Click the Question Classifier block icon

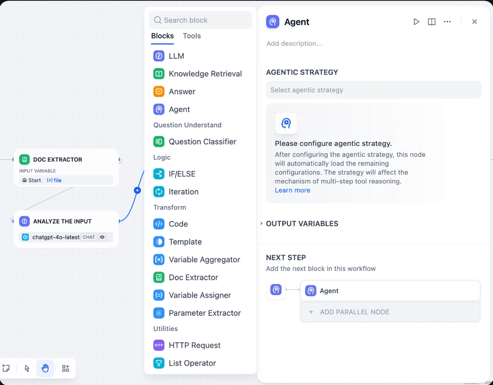coord(159,142)
